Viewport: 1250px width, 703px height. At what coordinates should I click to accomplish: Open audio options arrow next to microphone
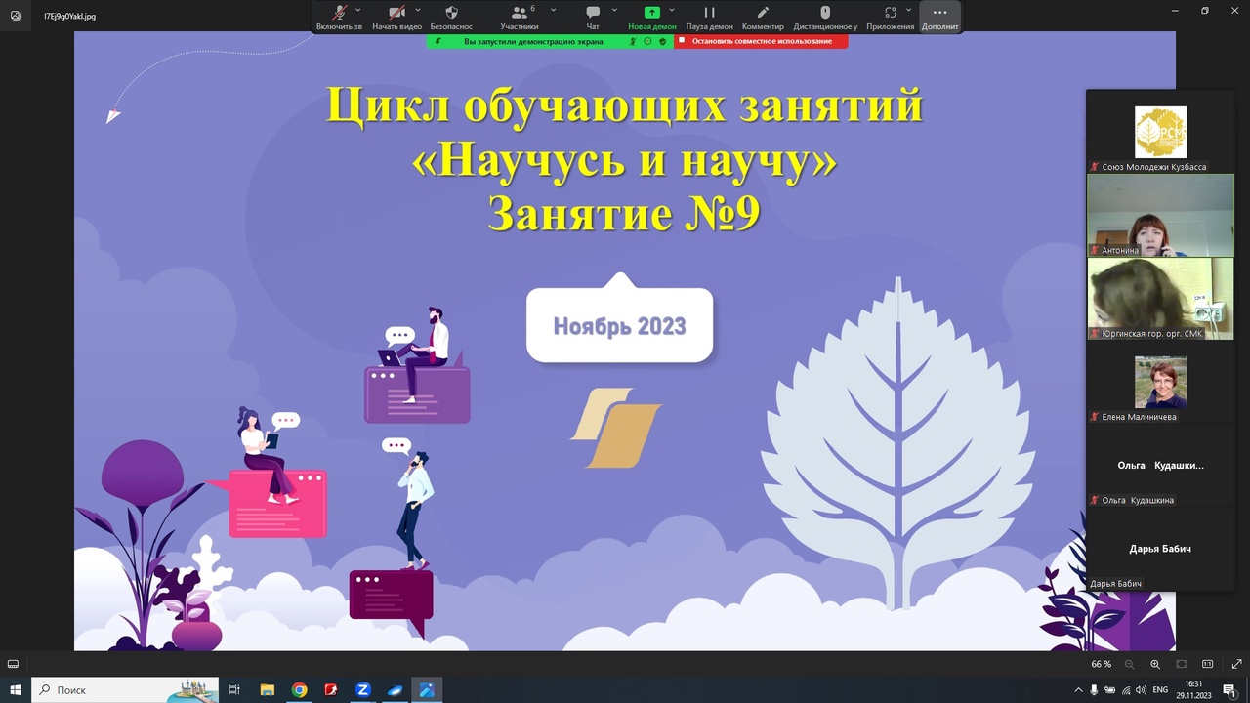(358, 10)
